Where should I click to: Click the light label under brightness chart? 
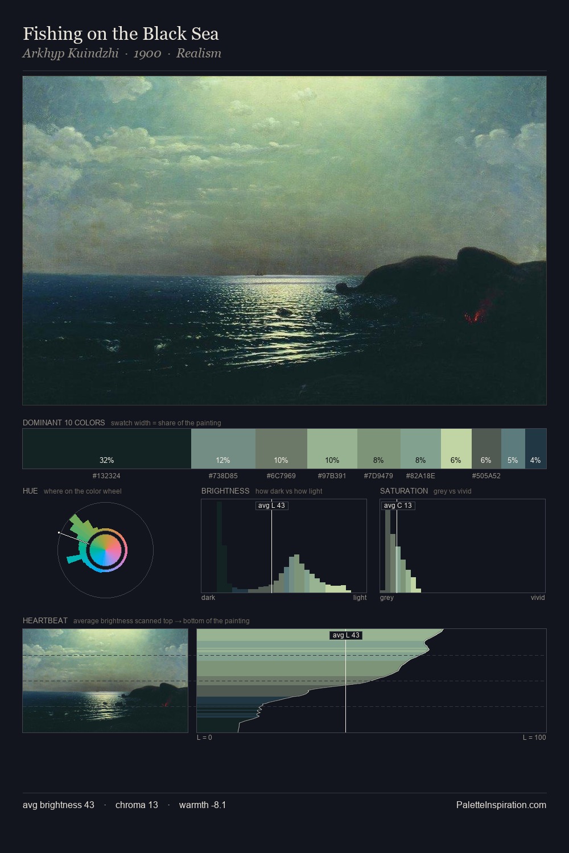[x=360, y=598]
